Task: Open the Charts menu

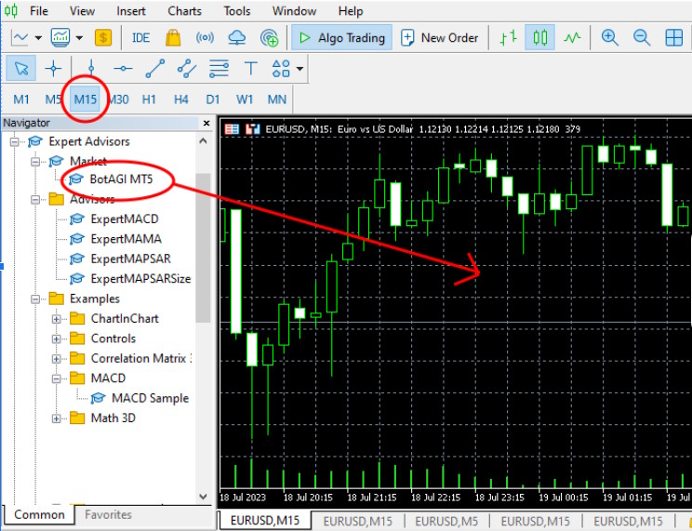Action: pyautogui.click(x=184, y=11)
